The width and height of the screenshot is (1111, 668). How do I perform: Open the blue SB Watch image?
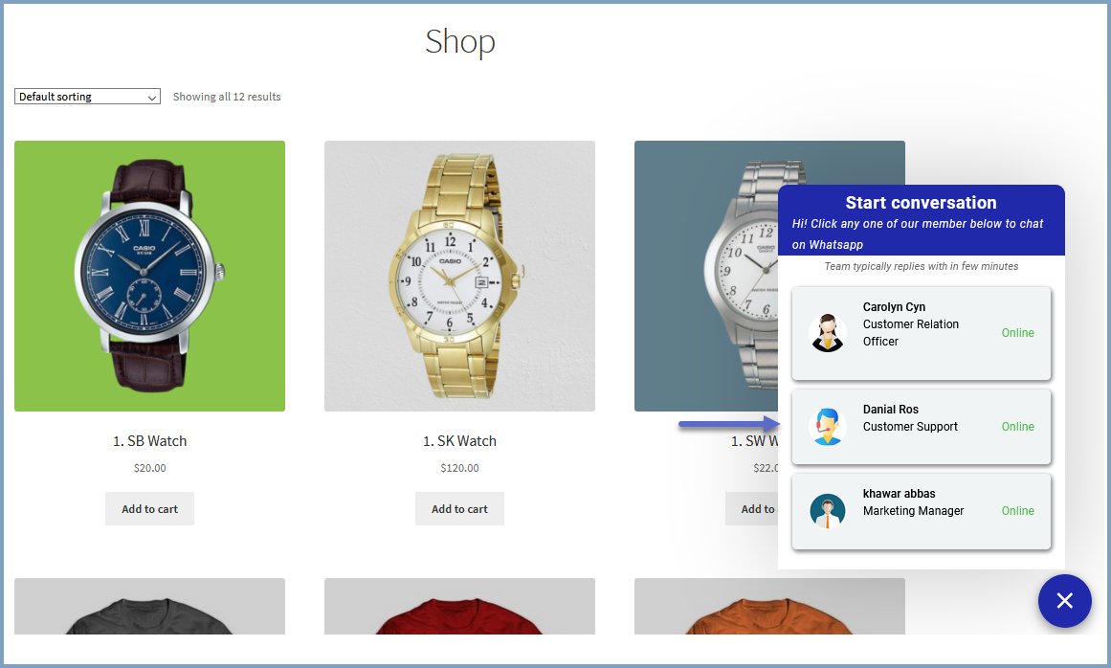click(149, 277)
